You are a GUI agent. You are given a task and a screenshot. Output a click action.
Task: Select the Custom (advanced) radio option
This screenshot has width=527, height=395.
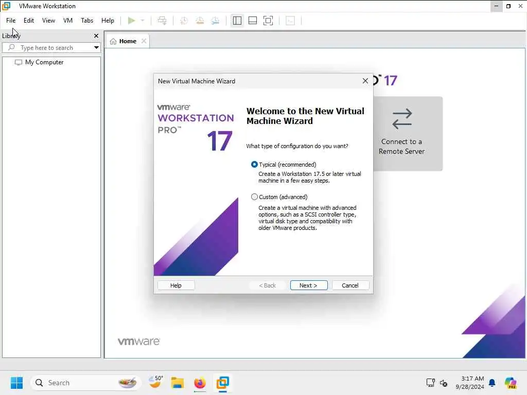tap(254, 197)
